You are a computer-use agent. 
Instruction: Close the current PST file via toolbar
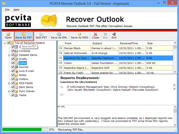click(x=96, y=36)
